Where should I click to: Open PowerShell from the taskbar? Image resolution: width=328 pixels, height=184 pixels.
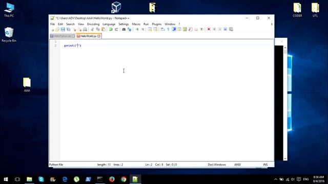tap(88, 179)
